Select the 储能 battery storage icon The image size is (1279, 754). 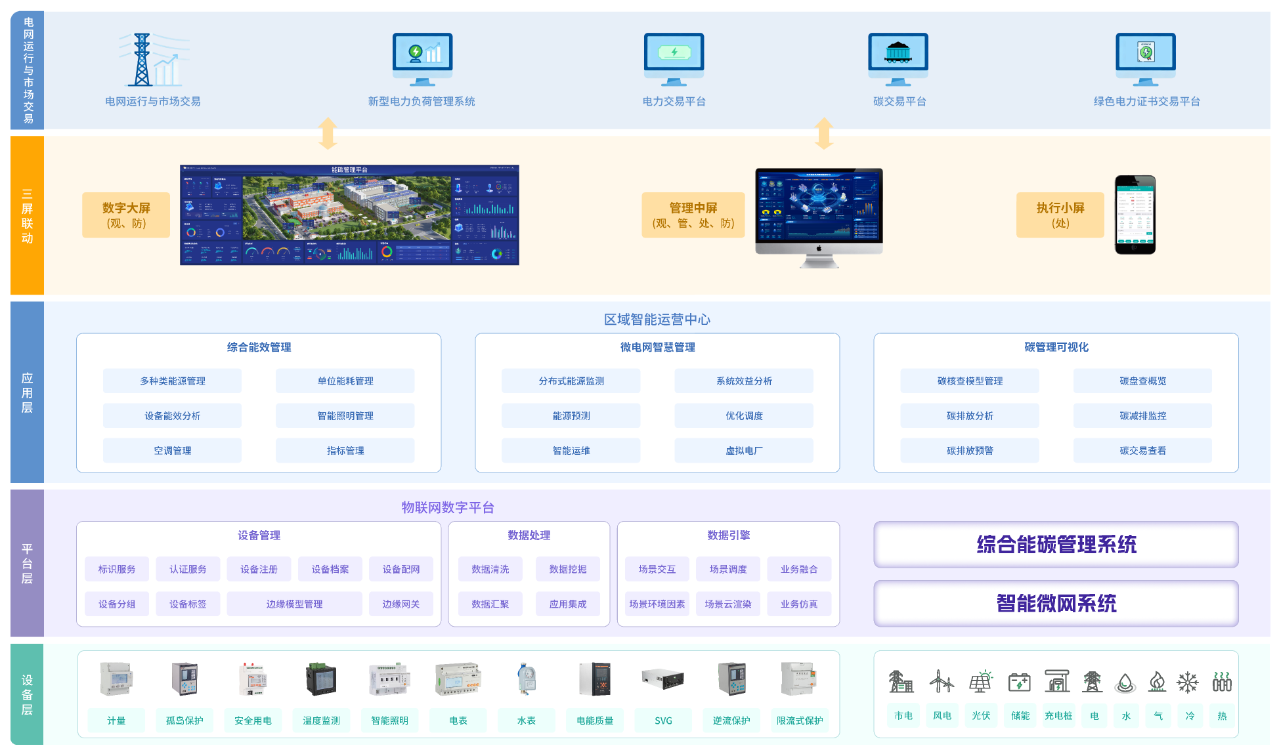(1019, 682)
